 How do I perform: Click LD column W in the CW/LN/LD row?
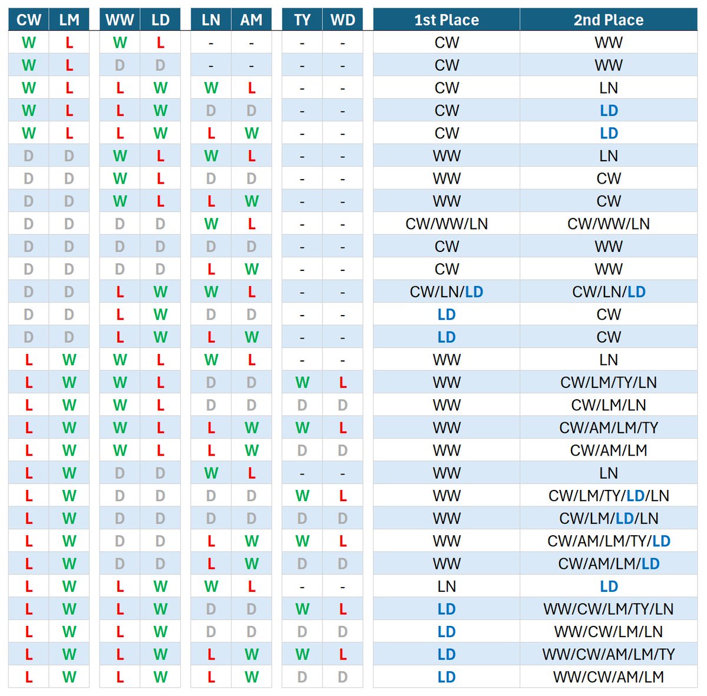point(160,292)
